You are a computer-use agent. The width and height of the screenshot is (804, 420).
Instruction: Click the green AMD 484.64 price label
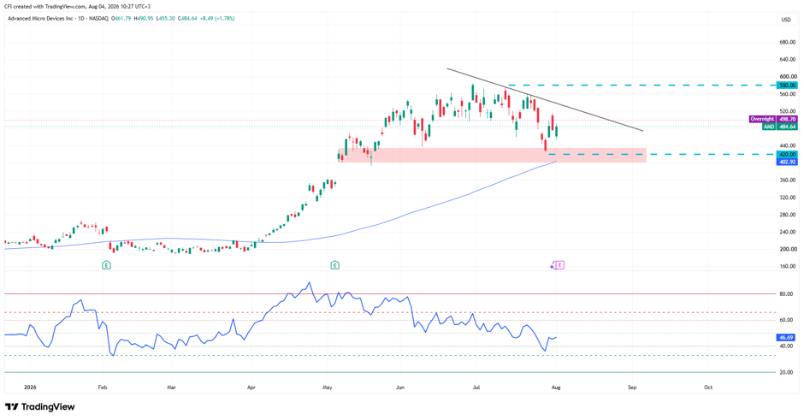(780, 127)
